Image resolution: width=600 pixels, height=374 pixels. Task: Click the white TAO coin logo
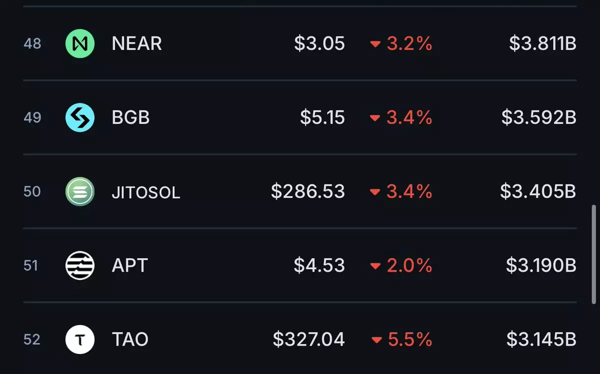pyautogui.click(x=80, y=340)
